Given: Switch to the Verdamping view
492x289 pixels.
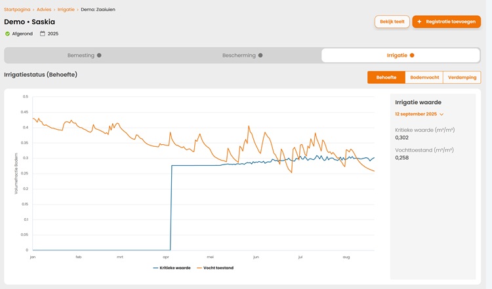Looking at the screenshot, I should tap(462, 77).
